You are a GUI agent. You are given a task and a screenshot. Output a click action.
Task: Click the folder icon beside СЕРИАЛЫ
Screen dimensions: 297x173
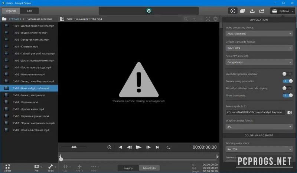[4, 19]
